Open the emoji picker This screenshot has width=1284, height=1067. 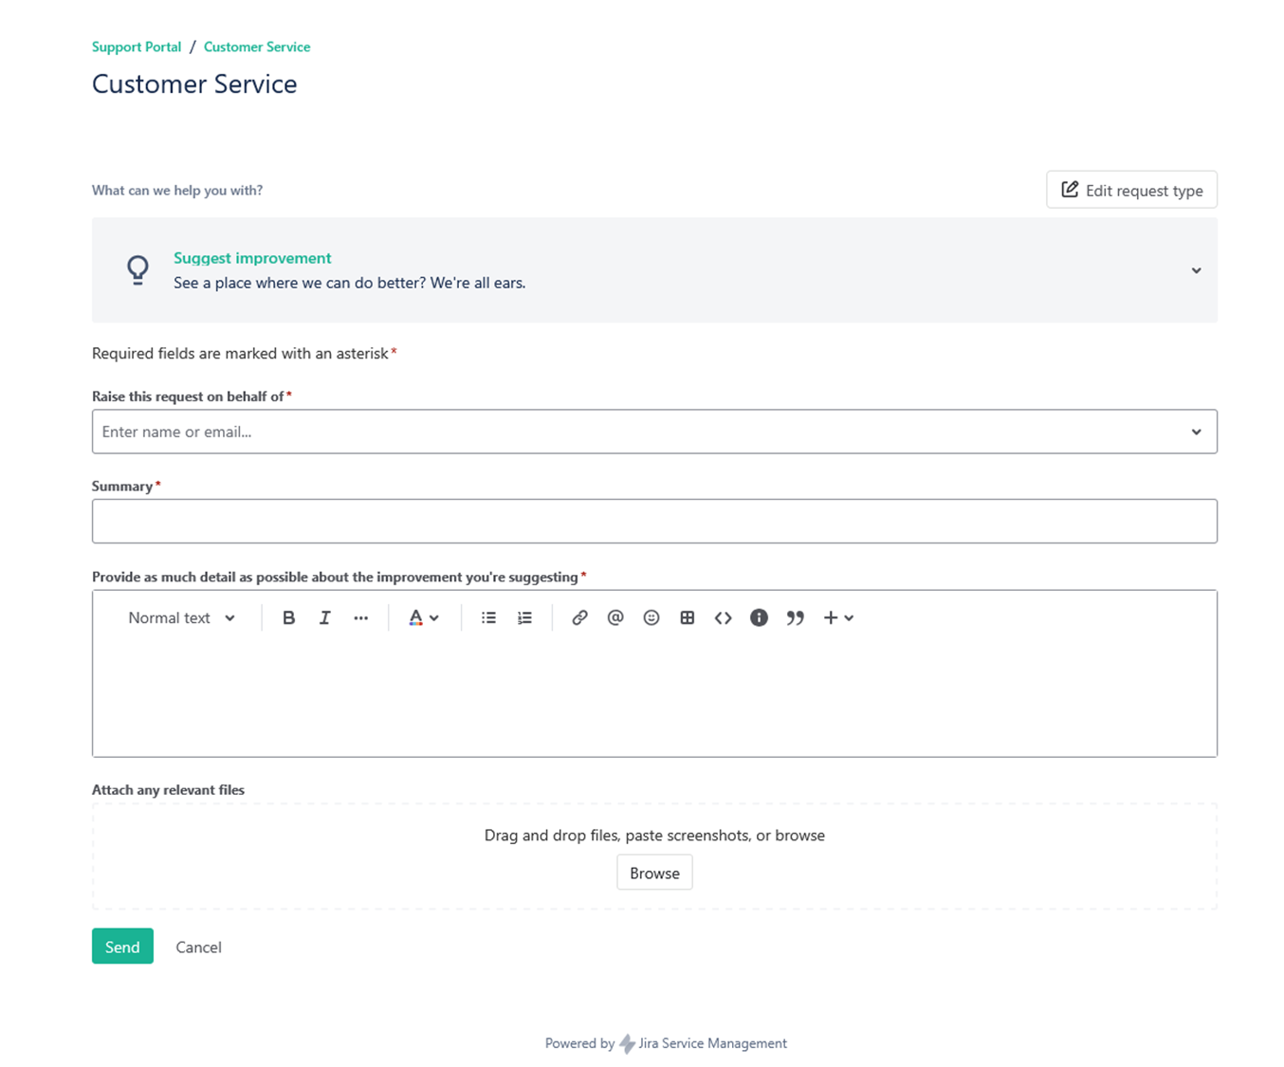651,617
